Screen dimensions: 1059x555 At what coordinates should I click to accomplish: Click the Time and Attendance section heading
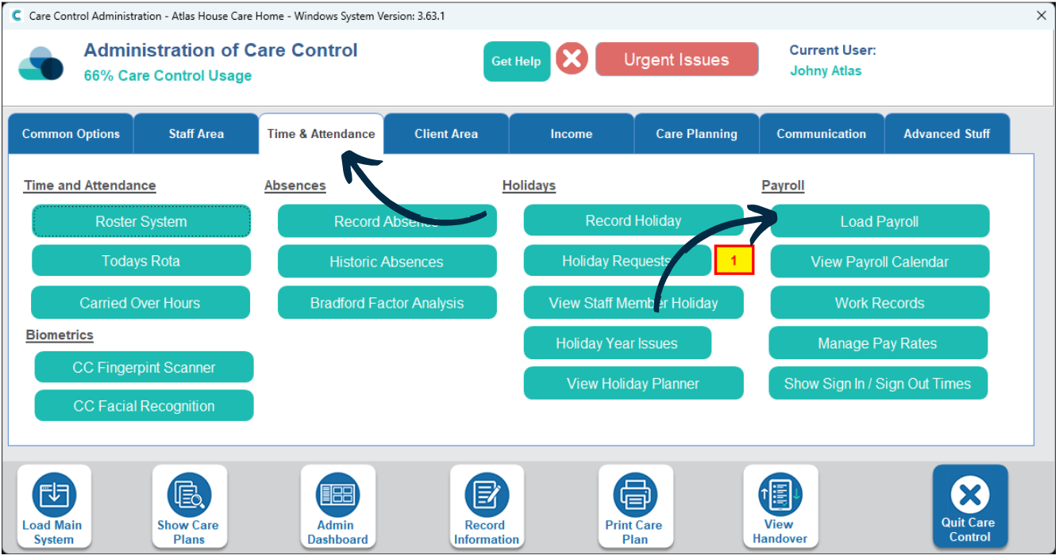(x=90, y=186)
